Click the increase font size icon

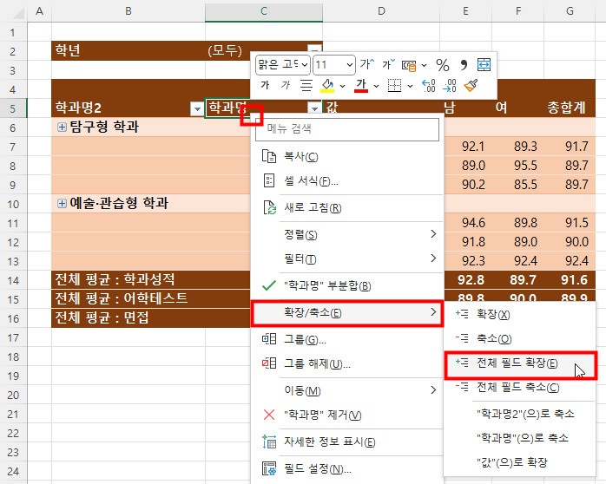click(367, 65)
